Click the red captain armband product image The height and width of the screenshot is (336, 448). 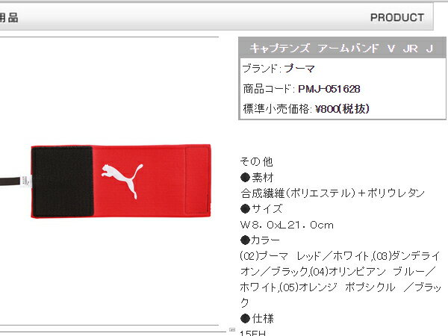(121, 181)
